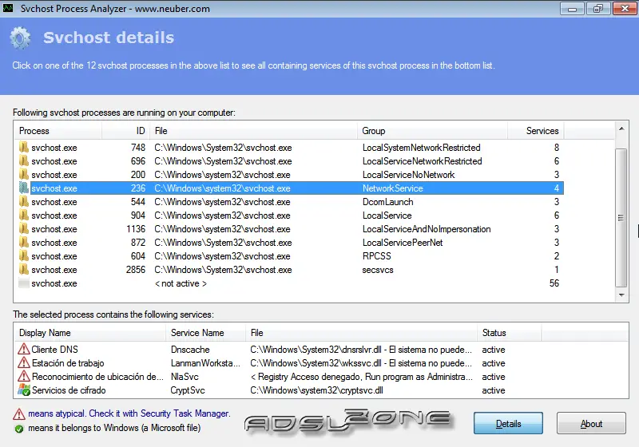Open the About dialog

[591, 423]
